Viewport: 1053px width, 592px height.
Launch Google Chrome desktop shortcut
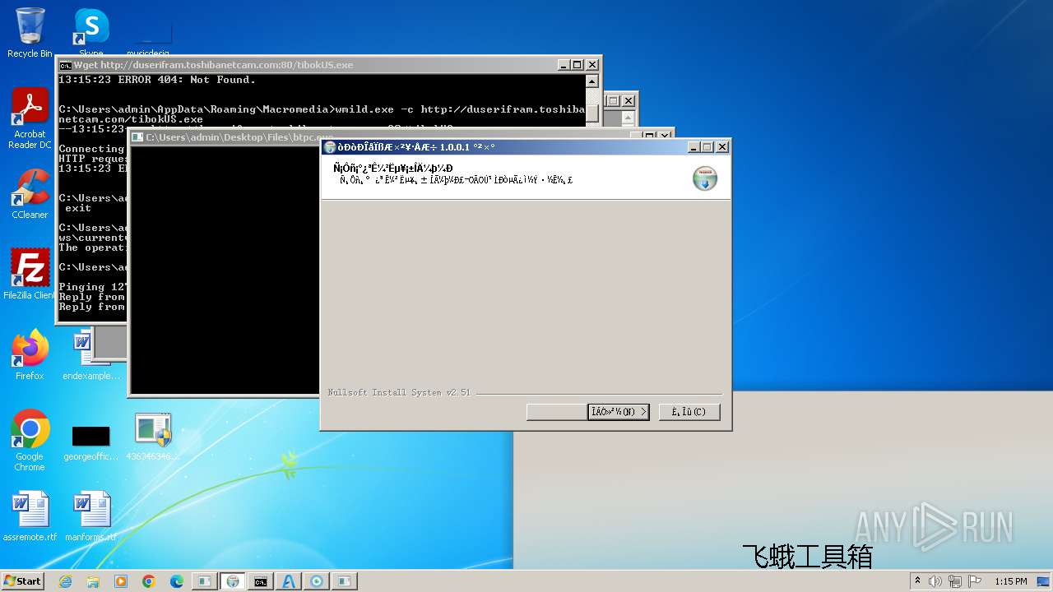click(30, 440)
